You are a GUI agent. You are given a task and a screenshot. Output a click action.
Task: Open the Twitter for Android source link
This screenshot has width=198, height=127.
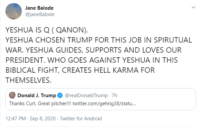tap(81, 119)
